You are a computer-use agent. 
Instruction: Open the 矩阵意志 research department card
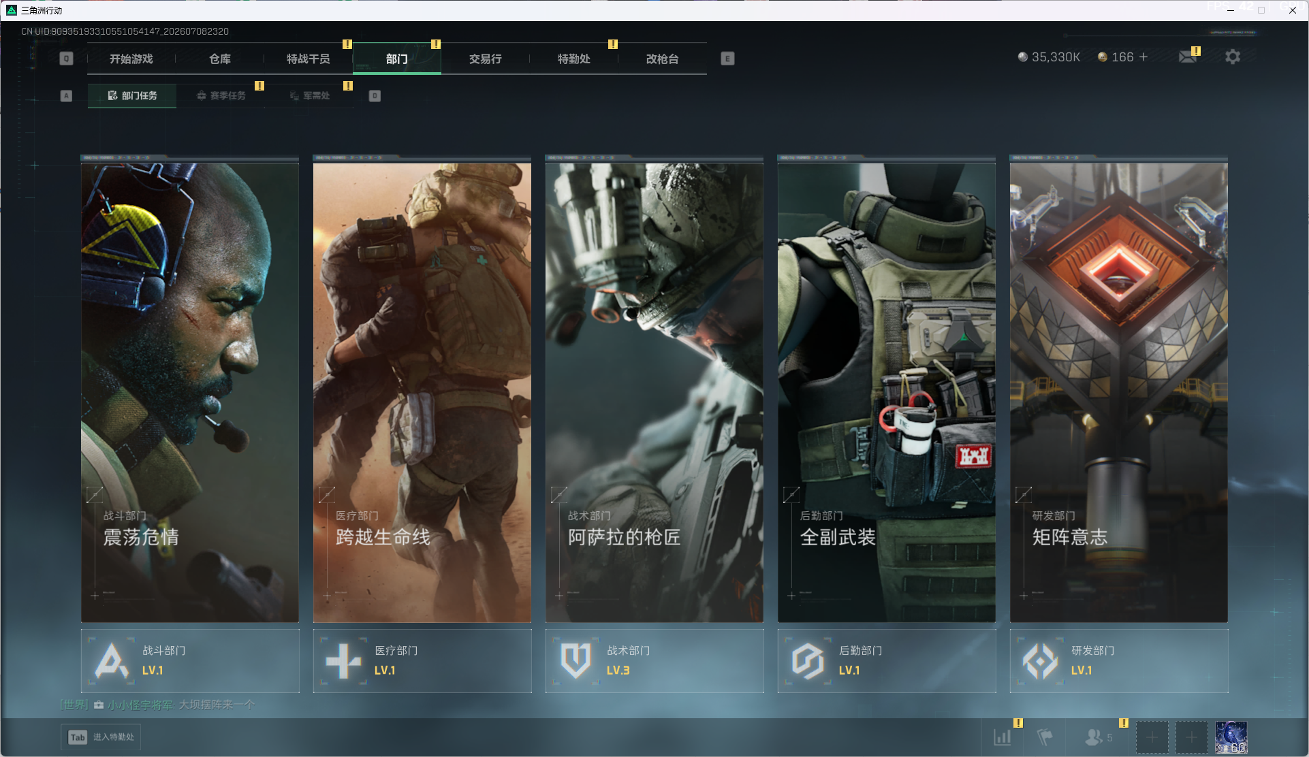point(1119,389)
